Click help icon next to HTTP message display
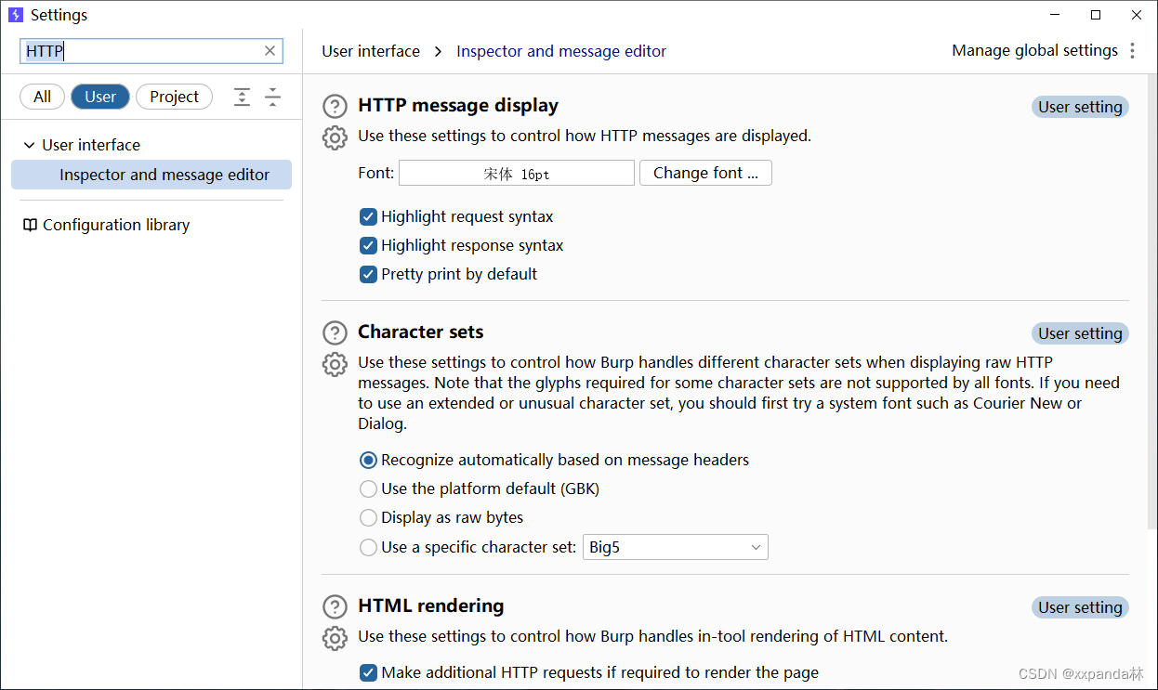1158x690 pixels. tap(335, 107)
